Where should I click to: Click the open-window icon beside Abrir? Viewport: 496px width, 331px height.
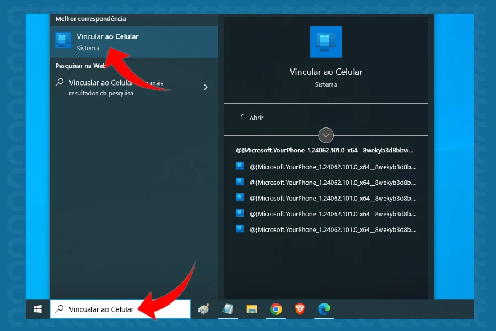tap(240, 117)
